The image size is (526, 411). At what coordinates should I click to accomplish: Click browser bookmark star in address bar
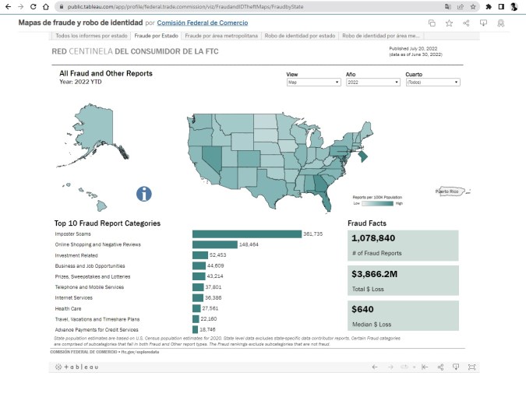473,6
